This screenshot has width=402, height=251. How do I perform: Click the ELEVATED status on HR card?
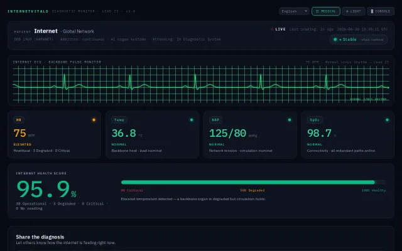click(23, 144)
